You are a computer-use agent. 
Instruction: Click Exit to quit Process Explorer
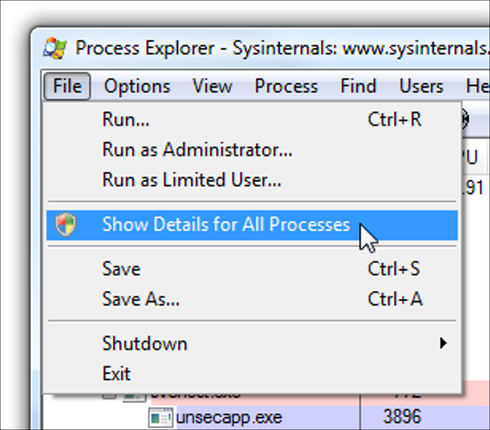click(116, 374)
